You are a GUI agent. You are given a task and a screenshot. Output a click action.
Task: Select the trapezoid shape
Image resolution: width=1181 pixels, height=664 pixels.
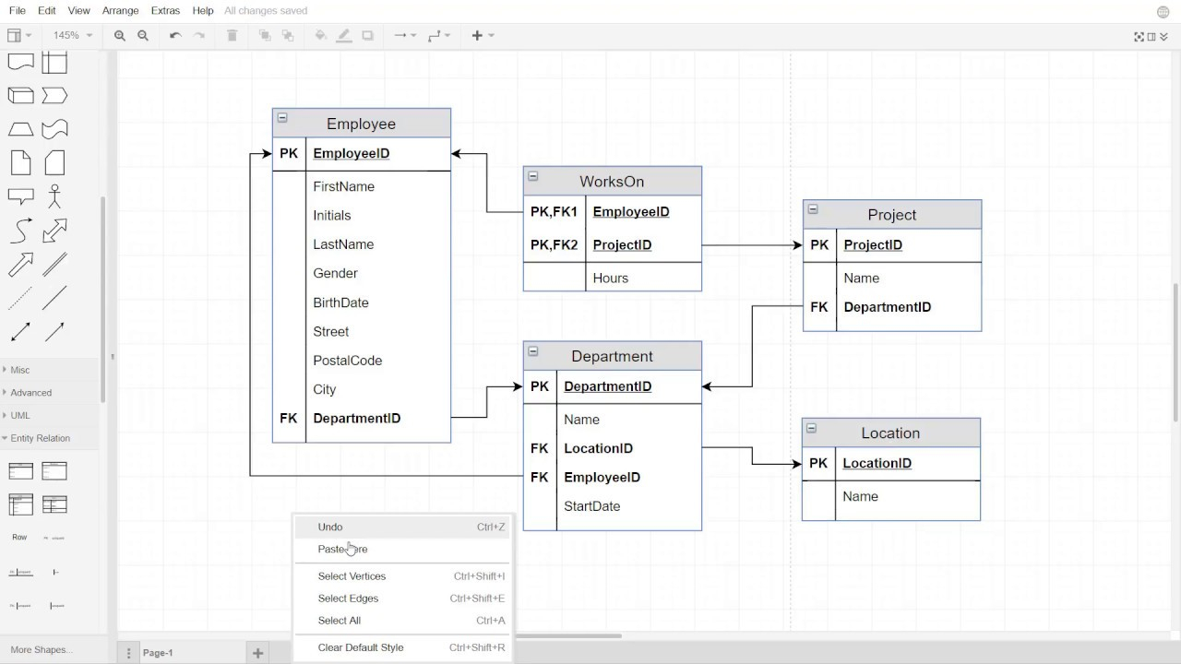[20, 129]
